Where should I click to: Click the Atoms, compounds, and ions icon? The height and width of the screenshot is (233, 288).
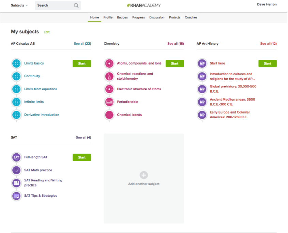(109, 64)
